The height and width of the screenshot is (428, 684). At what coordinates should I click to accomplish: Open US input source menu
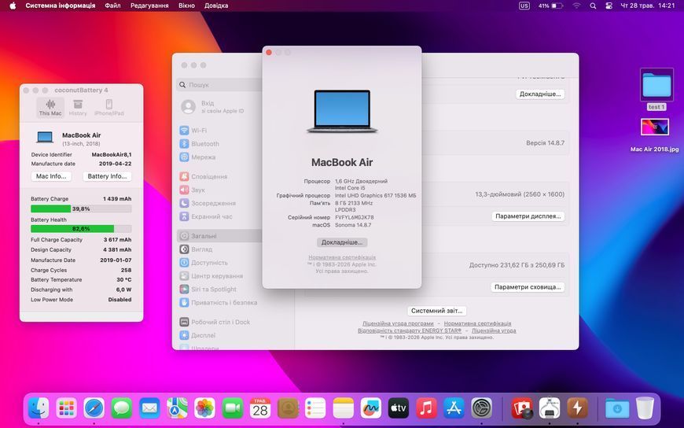[524, 6]
